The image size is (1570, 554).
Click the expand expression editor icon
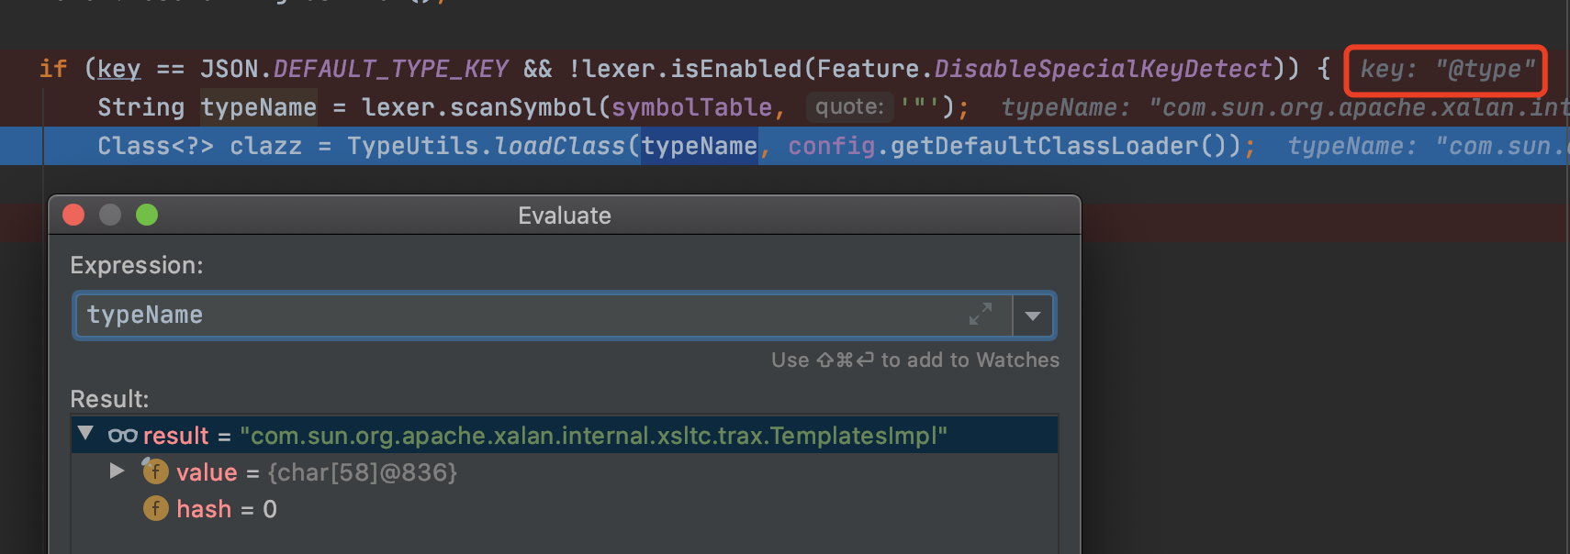pyautogui.click(x=980, y=315)
